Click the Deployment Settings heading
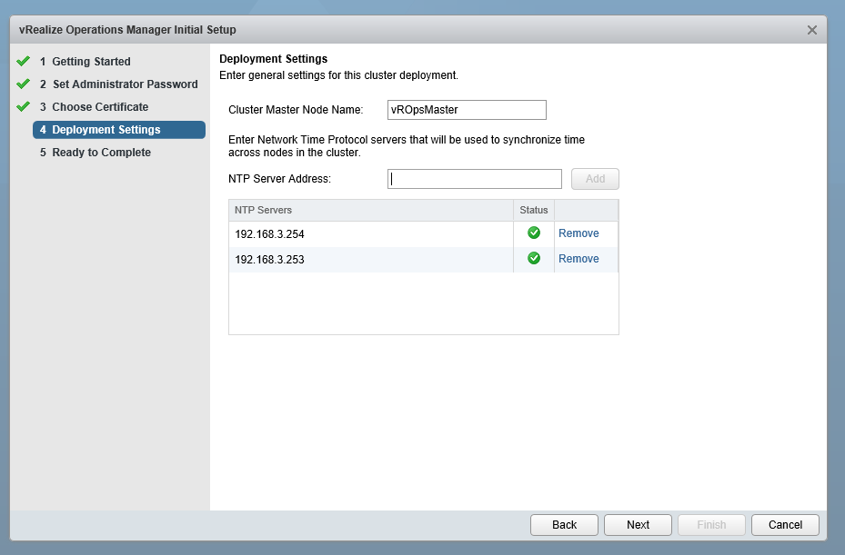Image resolution: width=845 pixels, height=555 pixels. click(x=273, y=59)
